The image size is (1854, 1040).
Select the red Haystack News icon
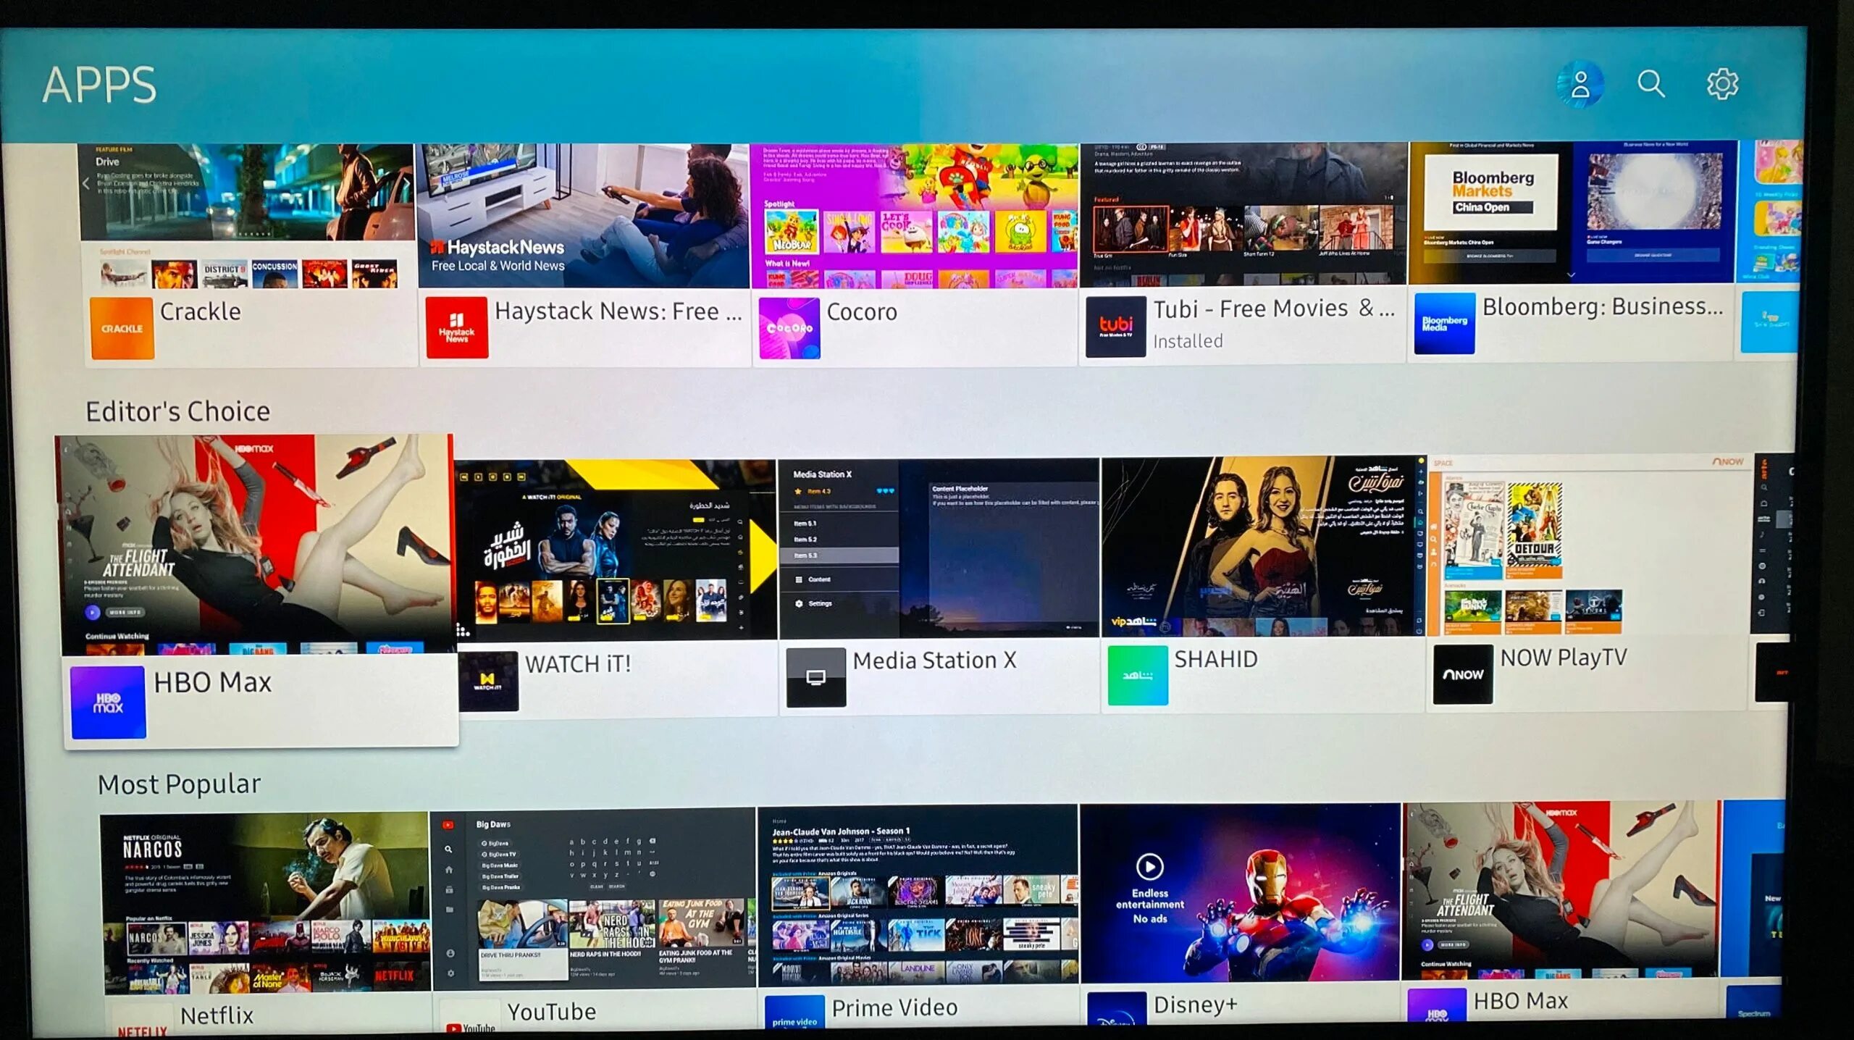click(456, 327)
